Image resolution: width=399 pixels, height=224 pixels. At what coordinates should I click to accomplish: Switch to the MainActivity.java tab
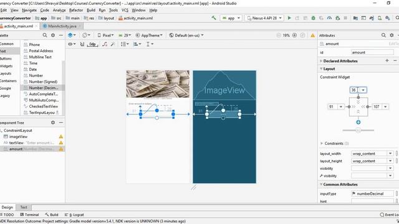click(62, 26)
